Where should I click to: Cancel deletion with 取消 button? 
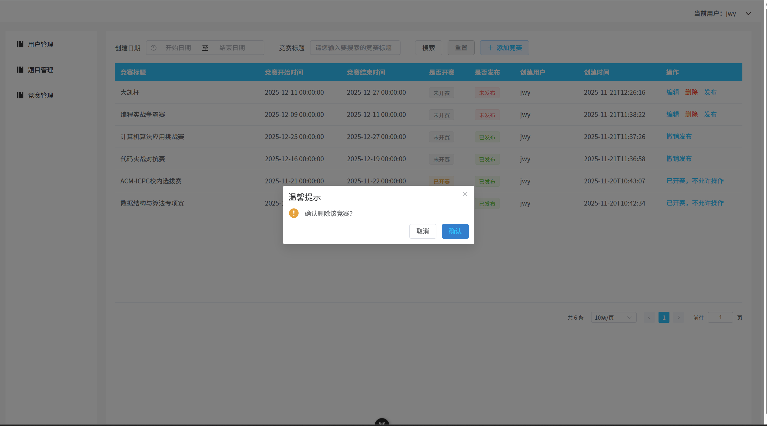422,231
